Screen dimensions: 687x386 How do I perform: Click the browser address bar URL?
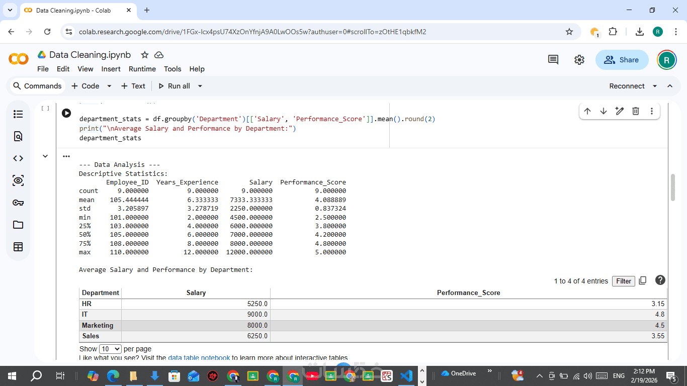coord(252,32)
